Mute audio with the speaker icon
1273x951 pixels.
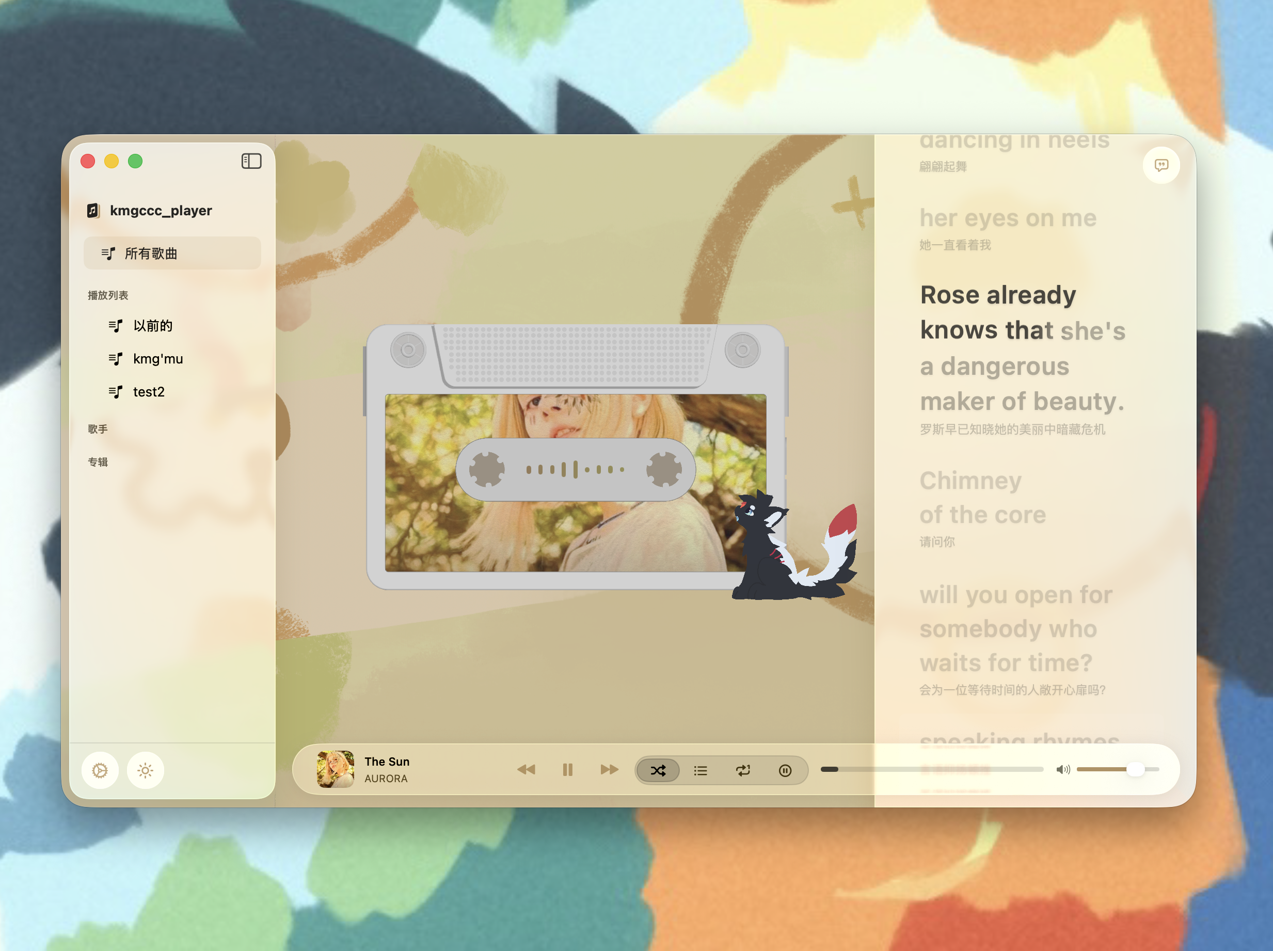click(x=1063, y=770)
